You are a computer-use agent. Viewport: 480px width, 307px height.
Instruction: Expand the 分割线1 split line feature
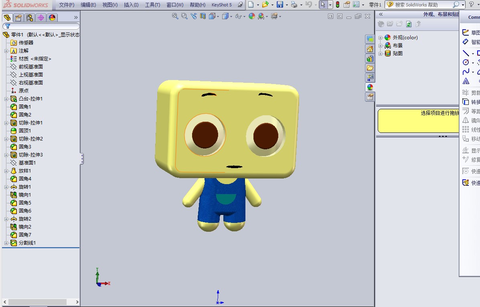[6, 243]
